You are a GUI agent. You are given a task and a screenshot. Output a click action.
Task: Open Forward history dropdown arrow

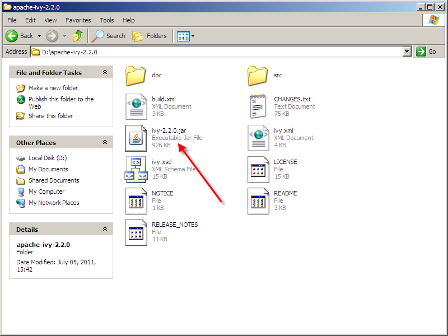[x=65, y=36]
